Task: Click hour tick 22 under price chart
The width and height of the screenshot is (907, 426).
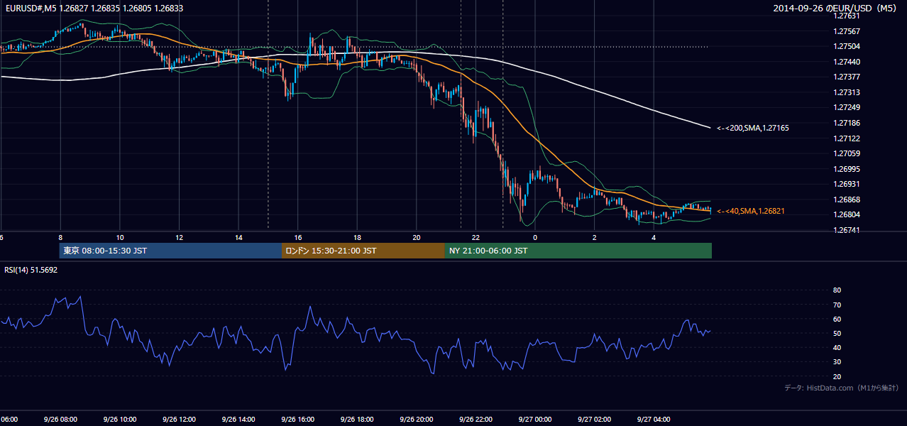Action: 476,237
